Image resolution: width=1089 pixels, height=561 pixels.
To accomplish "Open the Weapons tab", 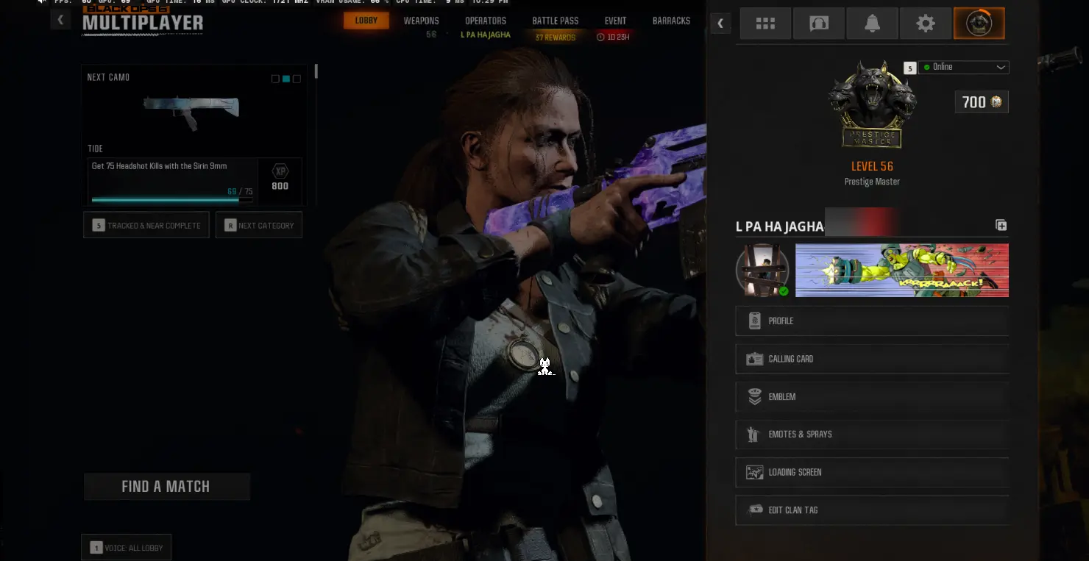I will click(421, 21).
